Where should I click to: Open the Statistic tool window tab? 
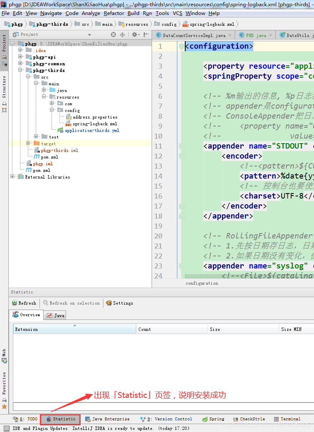[61, 419]
